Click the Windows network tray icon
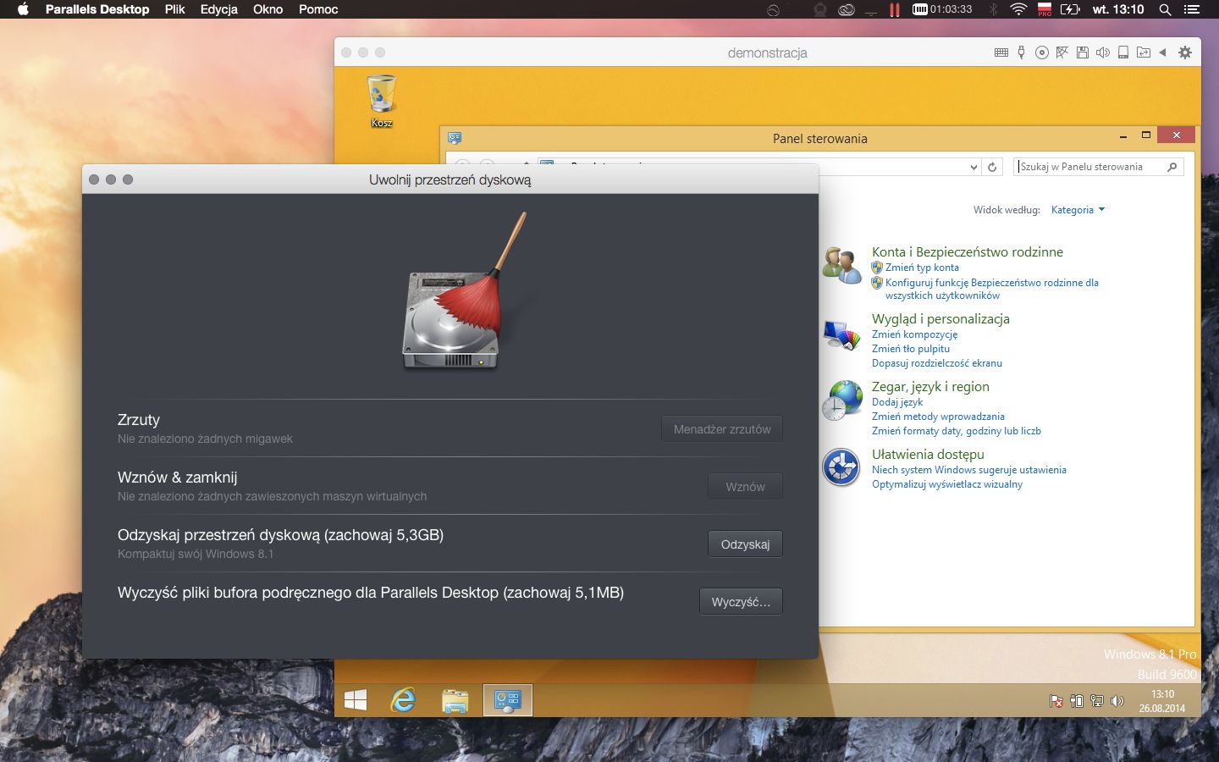 [1097, 701]
